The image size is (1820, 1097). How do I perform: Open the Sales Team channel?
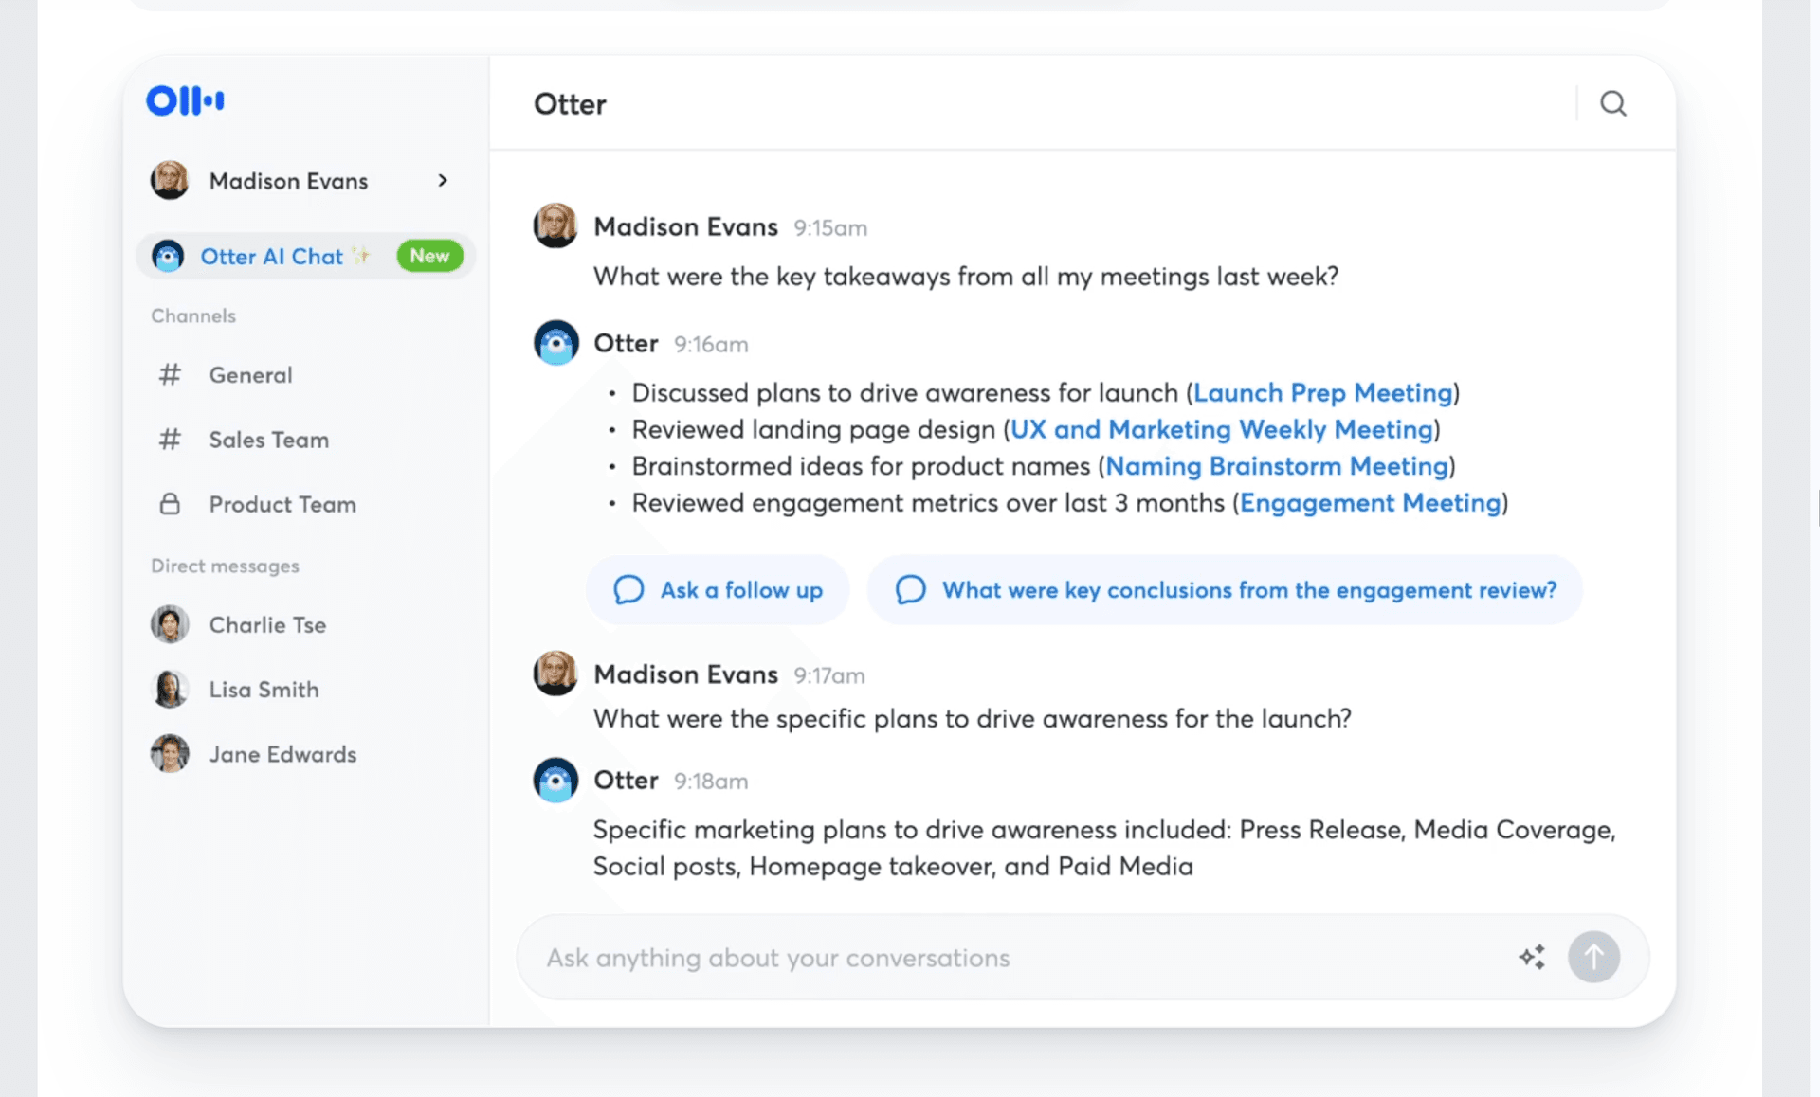(x=268, y=440)
